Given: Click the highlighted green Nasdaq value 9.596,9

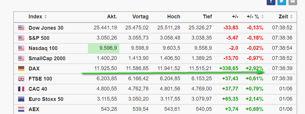Looking at the screenshot, I should [104, 48].
